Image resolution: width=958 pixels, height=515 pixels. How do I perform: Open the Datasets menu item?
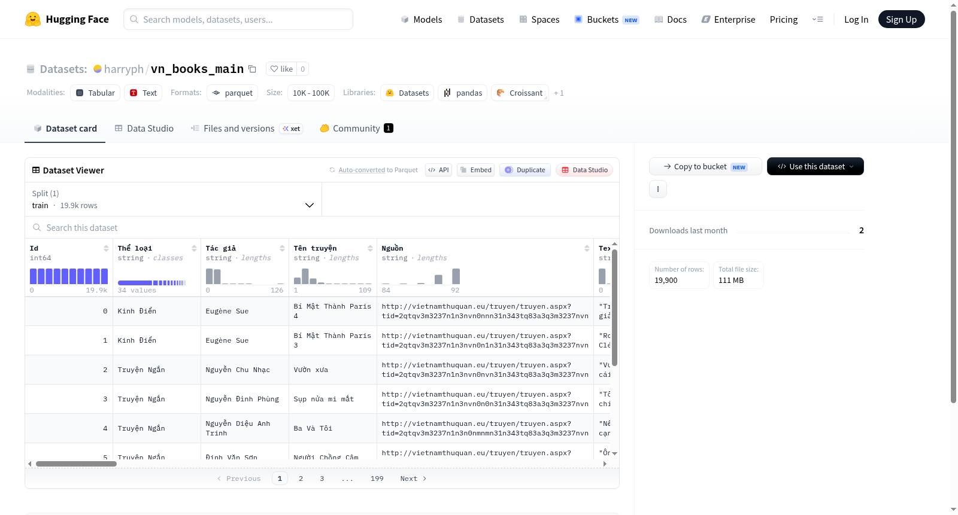tap(480, 20)
